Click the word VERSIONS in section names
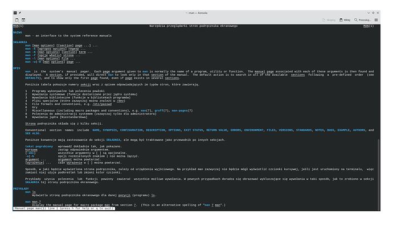This screenshot has height=226, width=393. (x=286, y=130)
